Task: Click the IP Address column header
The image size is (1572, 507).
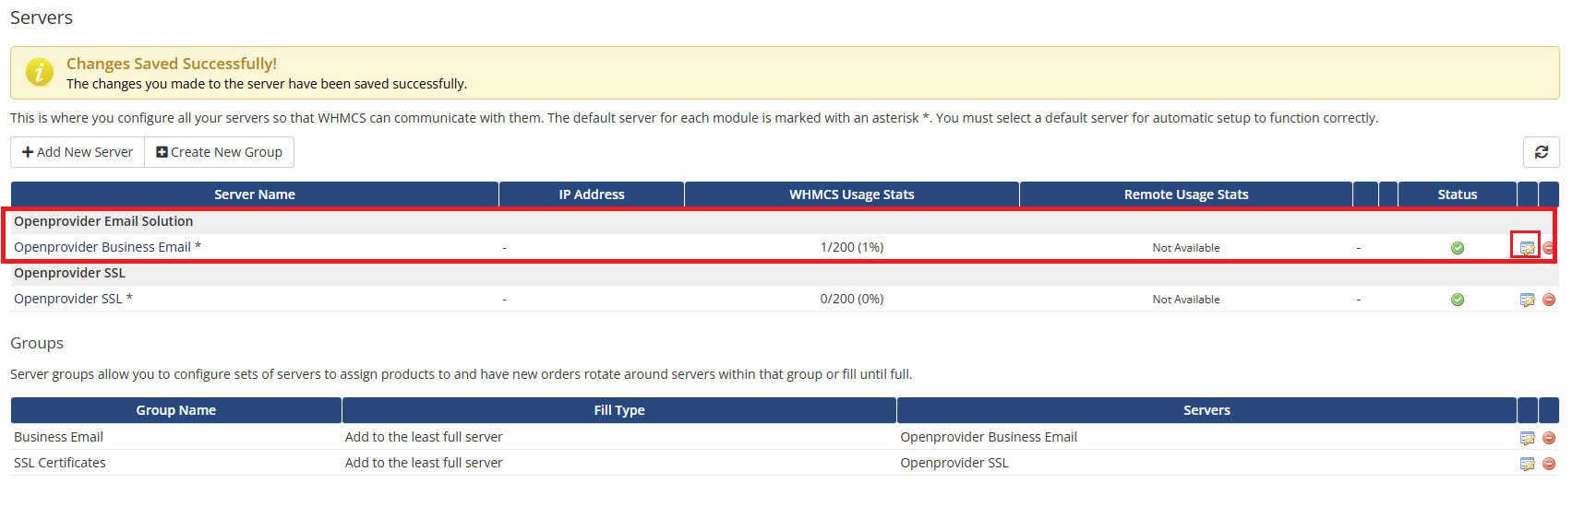Action: 592,195
